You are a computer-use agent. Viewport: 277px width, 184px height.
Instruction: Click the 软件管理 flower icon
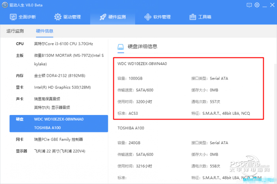pyautogui.click(x=148, y=17)
